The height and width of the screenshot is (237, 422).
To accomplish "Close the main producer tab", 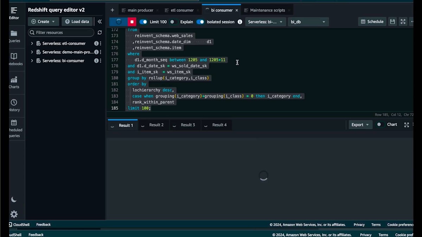I will (157, 11).
